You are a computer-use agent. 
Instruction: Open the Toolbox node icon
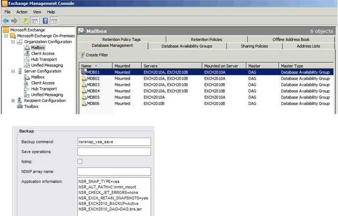(x=20, y=106)
